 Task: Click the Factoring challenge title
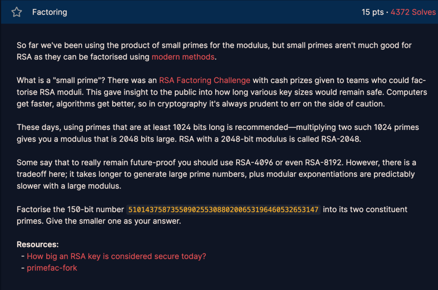coord(50,12)
